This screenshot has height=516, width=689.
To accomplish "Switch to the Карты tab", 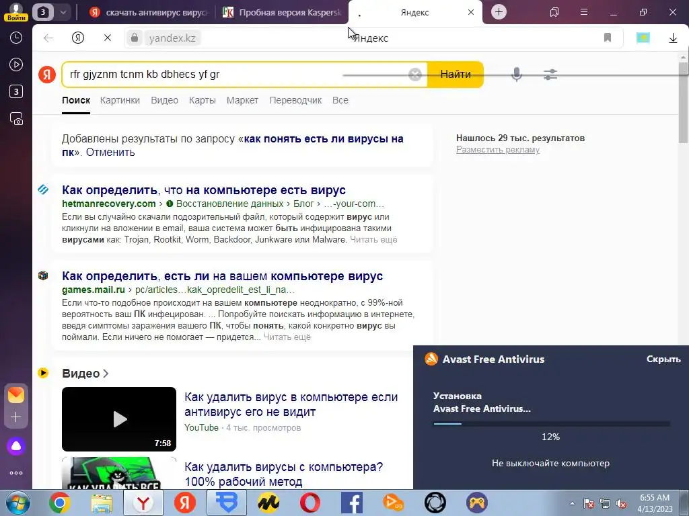I will pos(202,100).
